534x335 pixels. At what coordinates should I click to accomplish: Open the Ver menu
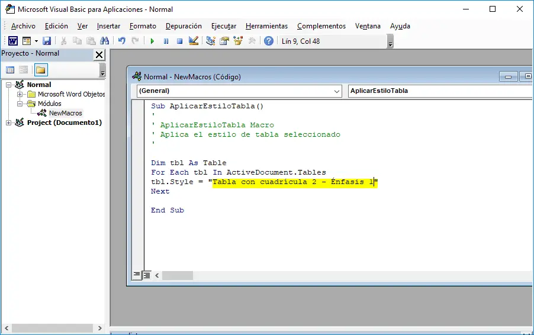(x=82, y=26)
